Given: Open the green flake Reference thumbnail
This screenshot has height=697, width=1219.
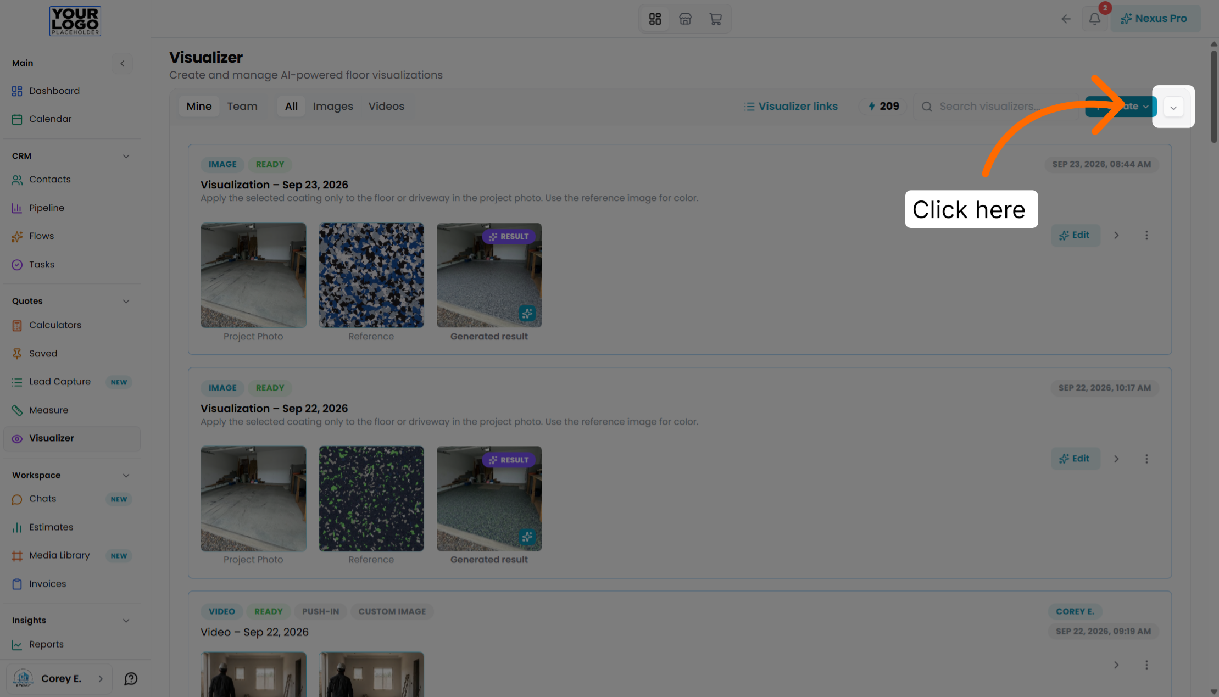Looking at the screenshot, I should point(371,498).
